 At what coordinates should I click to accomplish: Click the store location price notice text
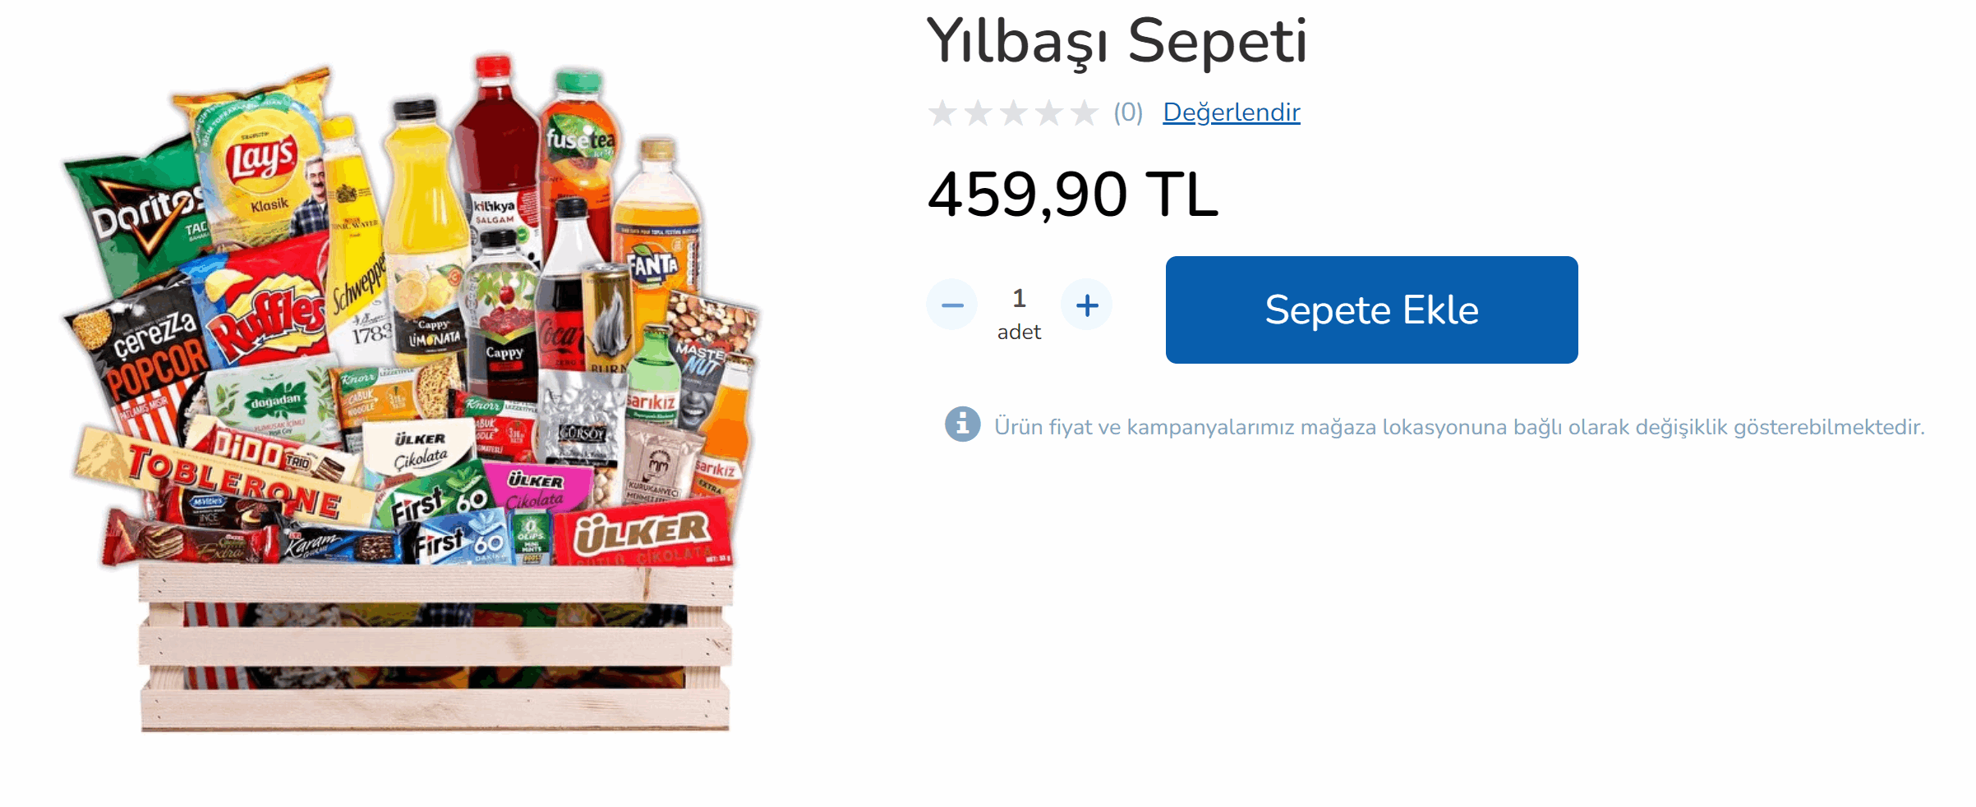(1459, 427)
